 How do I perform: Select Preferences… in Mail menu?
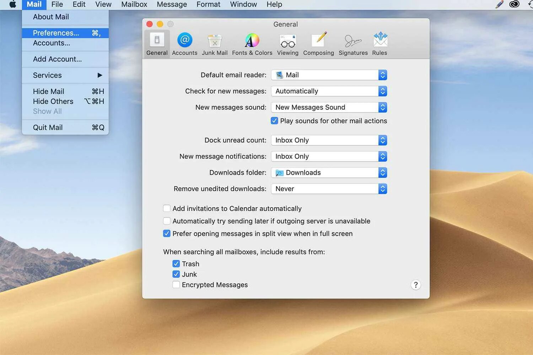coord(65,33)
